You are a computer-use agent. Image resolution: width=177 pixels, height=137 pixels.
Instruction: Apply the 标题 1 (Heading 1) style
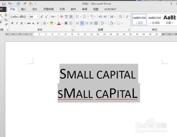[x=170, y=20]
